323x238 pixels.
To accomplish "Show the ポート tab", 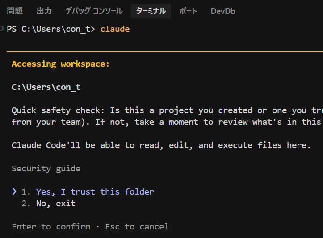I will click(188, 11).
